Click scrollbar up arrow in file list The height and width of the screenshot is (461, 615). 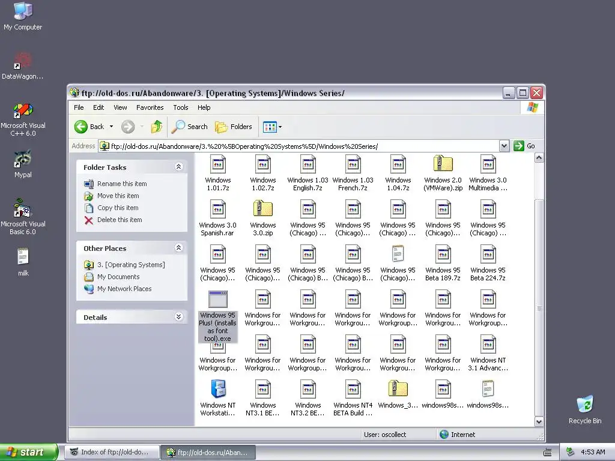(x=539, y=158)
